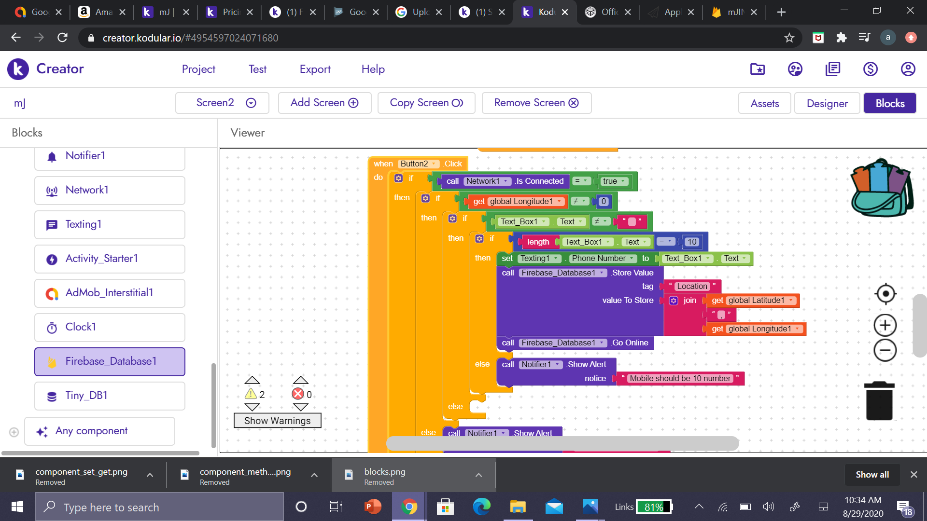This screenshot has height=521, width=927.
Task: Toggle mutator gear on the join block
Action: (x=674, y=301)
